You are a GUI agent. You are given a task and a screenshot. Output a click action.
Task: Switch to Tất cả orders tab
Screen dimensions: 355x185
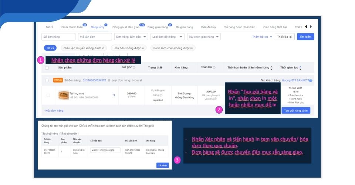tap(49, 27)
